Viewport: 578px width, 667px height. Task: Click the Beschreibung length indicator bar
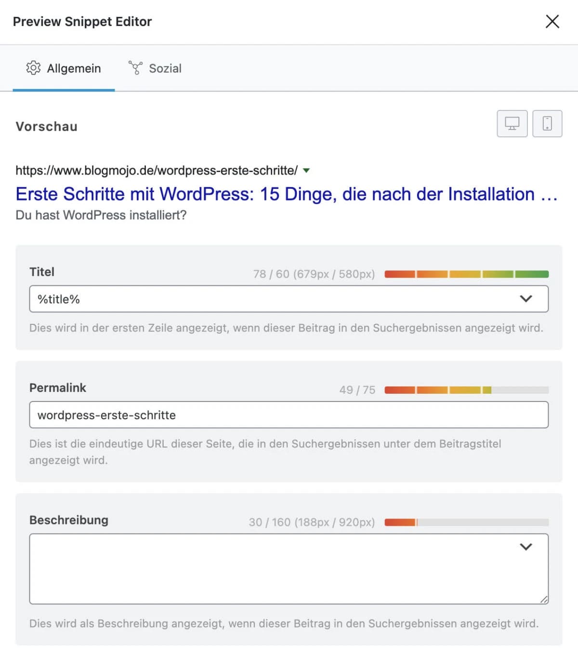coord(466,522)
